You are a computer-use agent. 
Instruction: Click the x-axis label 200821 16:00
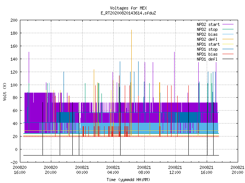(x=206, y=170)
